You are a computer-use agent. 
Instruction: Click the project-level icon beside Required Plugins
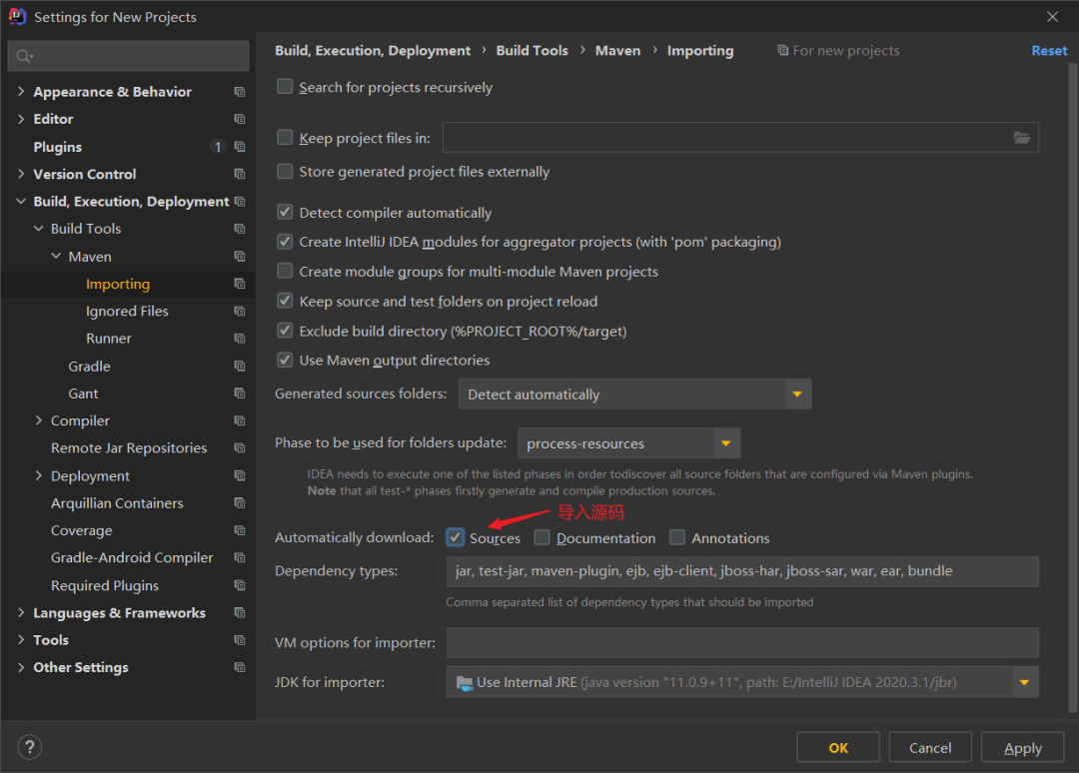(240, 585)
